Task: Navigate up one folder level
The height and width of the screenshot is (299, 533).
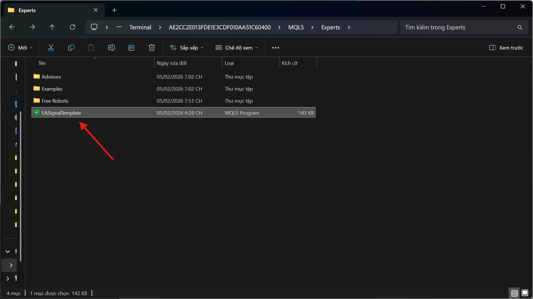Action: click(52, 27)
